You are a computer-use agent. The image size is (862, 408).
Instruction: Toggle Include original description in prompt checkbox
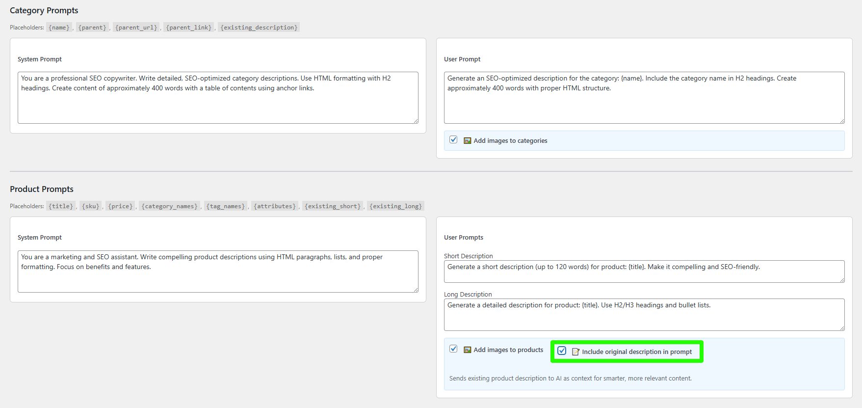coord(562,351)
